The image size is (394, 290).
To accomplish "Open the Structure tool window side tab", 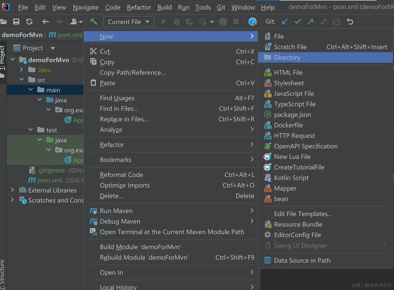I will [x=2, y=275].
